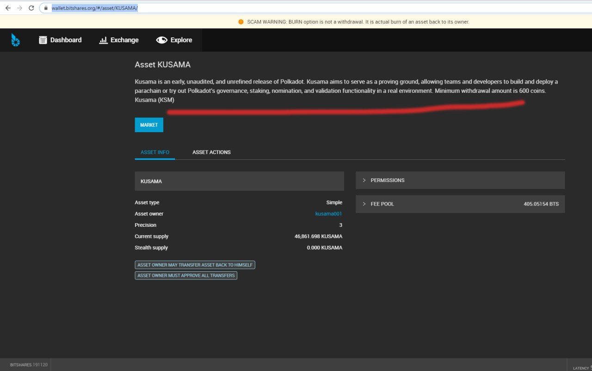The width and height of the screenshot is (592, 371).
Task: Click the Precision label
Action: click(146, 225)
